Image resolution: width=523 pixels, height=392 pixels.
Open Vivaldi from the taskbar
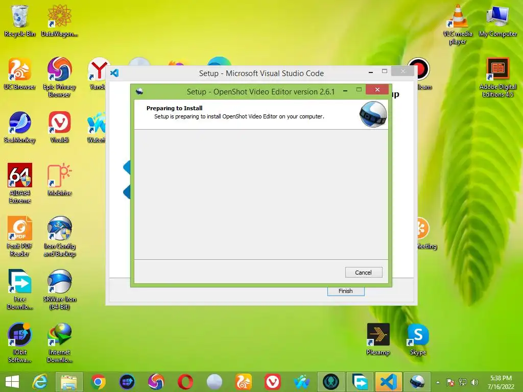[x=273, y=382]
